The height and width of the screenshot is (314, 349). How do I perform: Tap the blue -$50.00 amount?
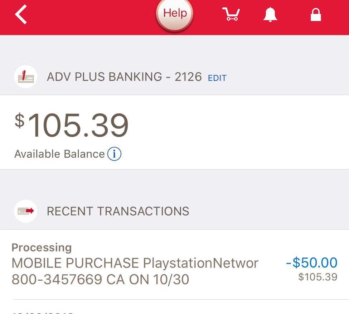pyautogui.click(x=312, y=263)
